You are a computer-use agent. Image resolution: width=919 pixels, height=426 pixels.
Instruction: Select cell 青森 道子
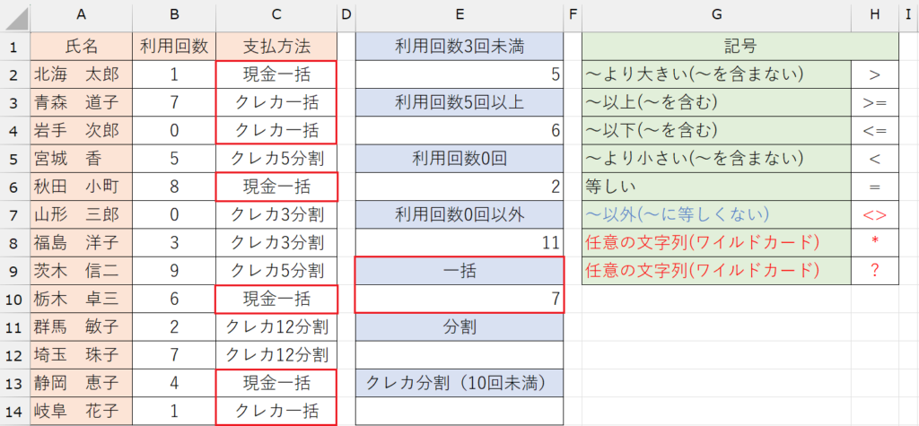82,102
